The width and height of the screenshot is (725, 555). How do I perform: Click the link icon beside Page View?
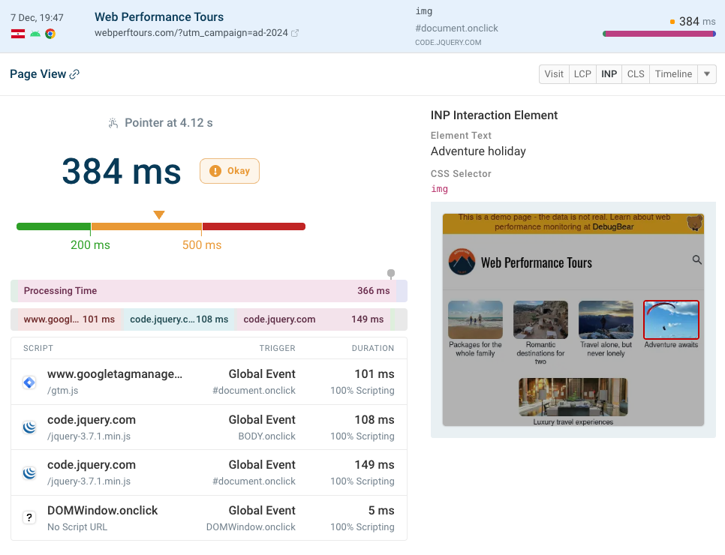pos(74,74)
